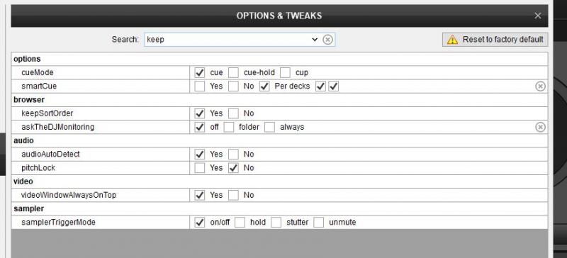Viewport: 567px width, 258px height.
Task: Set cueMode to cue-hold
Action: coord(234,72)
